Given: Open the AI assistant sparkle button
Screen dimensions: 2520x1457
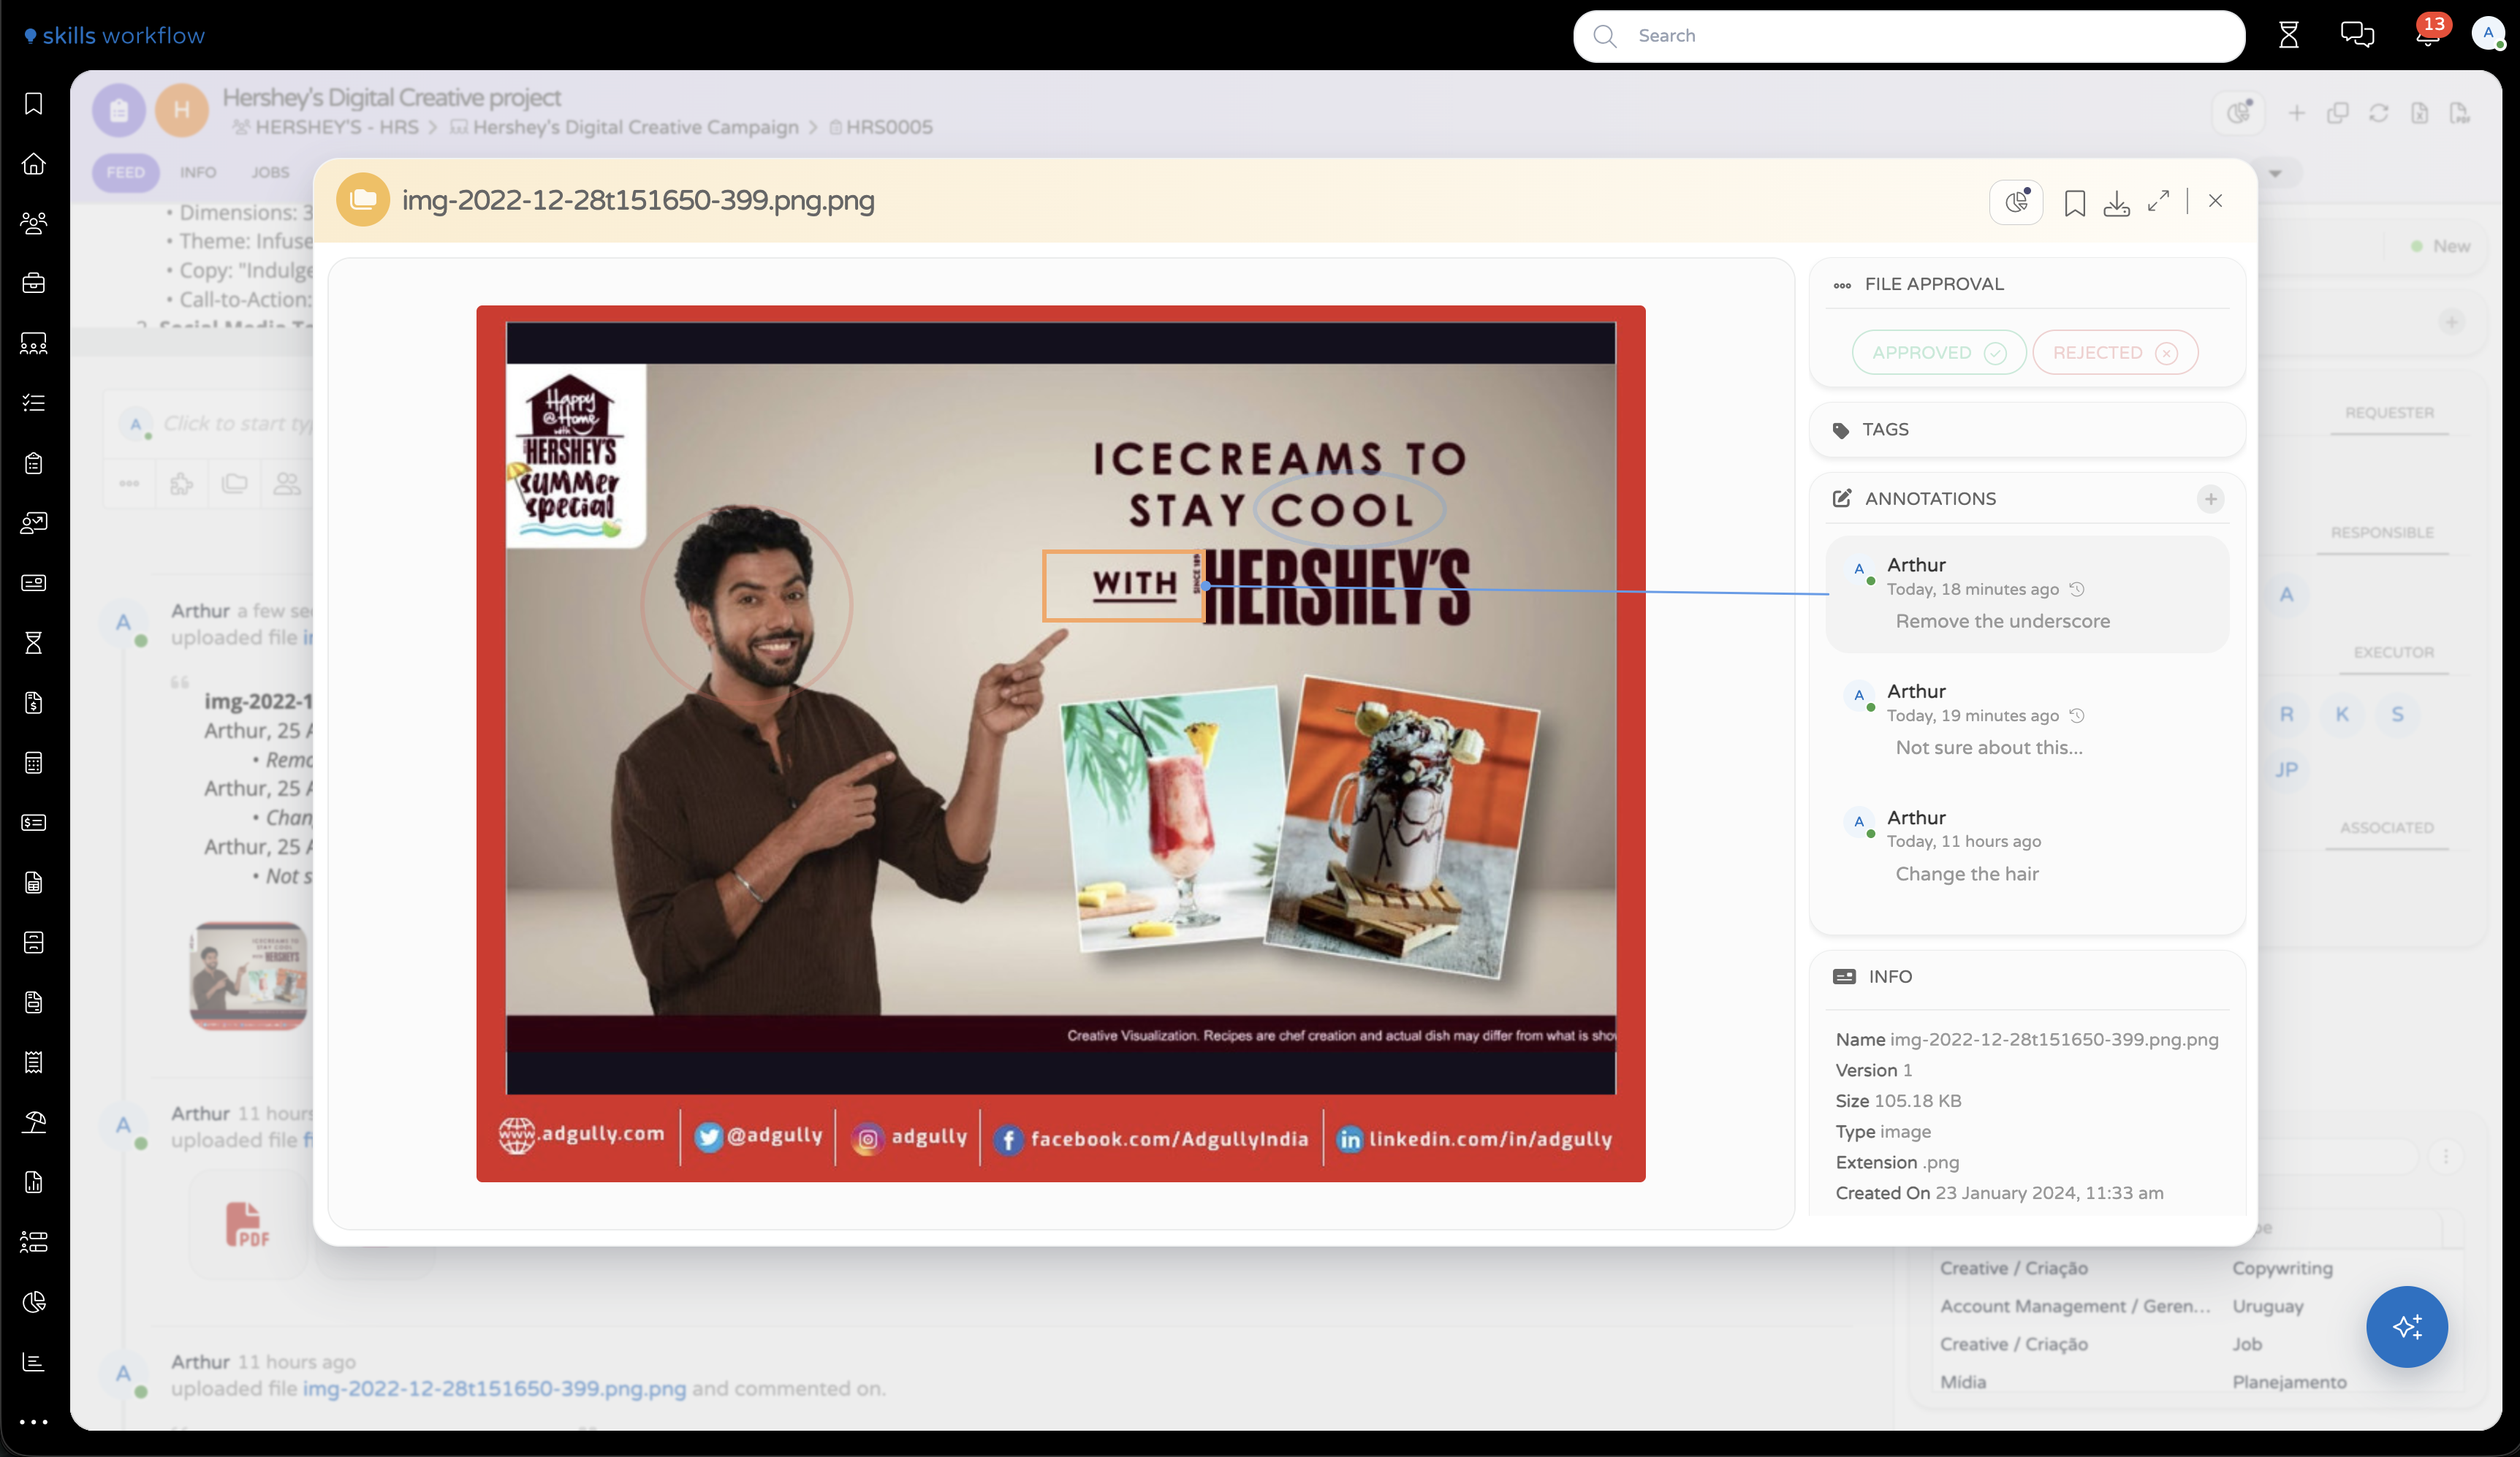Looking at the screenshot, I should pyautogui.click(x=2407, y=1327).
